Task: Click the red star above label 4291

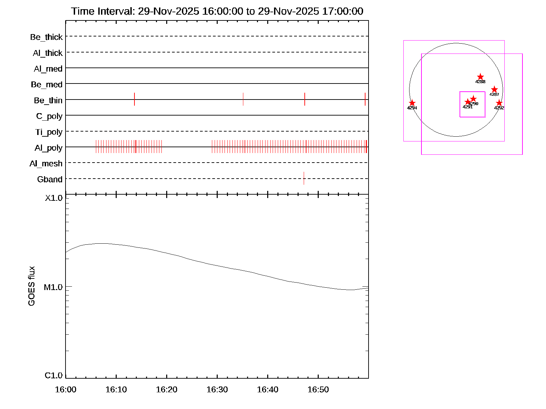Action: (468, 102)
